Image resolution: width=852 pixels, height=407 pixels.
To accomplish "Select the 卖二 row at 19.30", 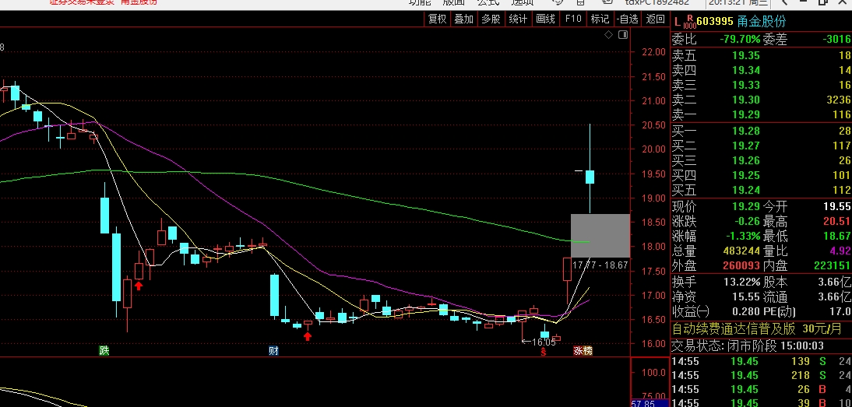I will pos(761,100).
